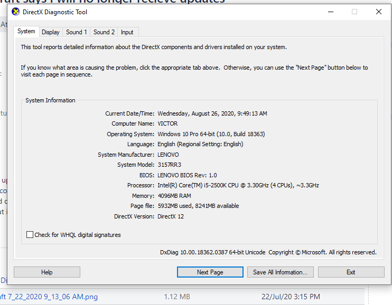Click the current date/time value

click(212, 113)
